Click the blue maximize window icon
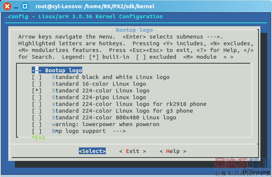The image size is (272, 177). (x=25, y=6)
